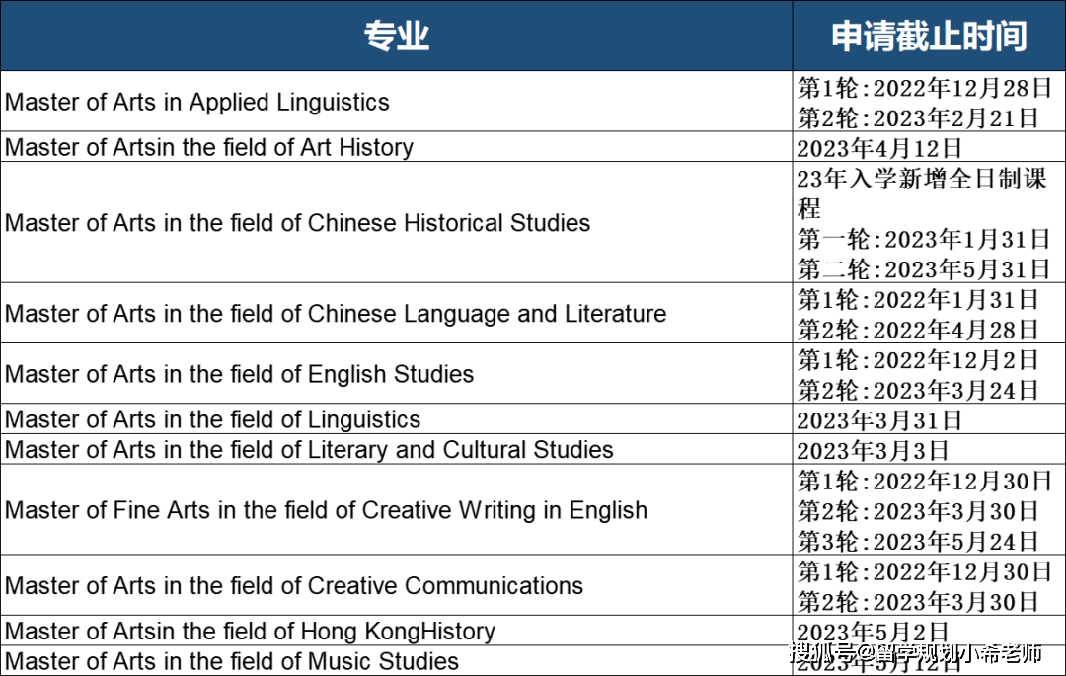Click deadline 第1轮:2022年12月2日
Screen dimensions: 1066x676
918,359
